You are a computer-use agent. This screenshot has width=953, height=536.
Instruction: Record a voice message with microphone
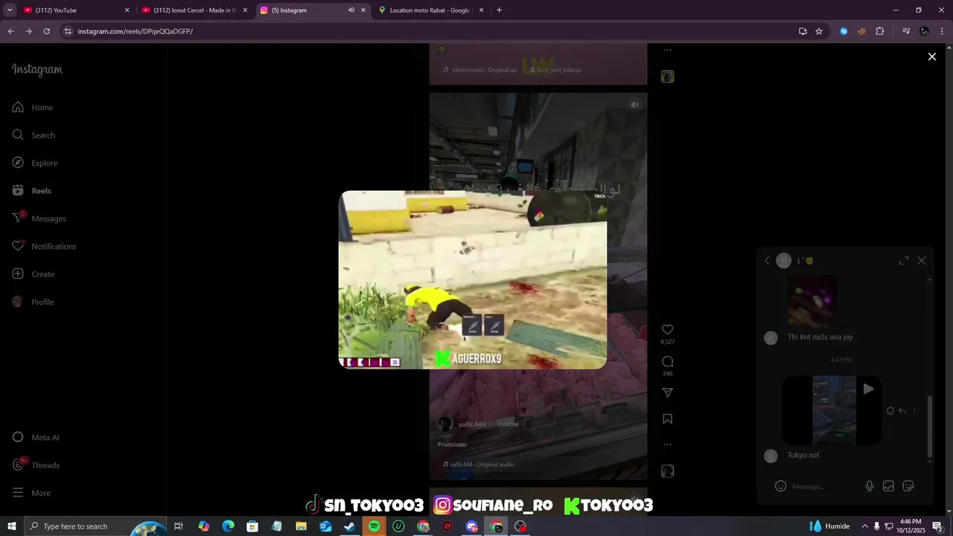[869, 486]
